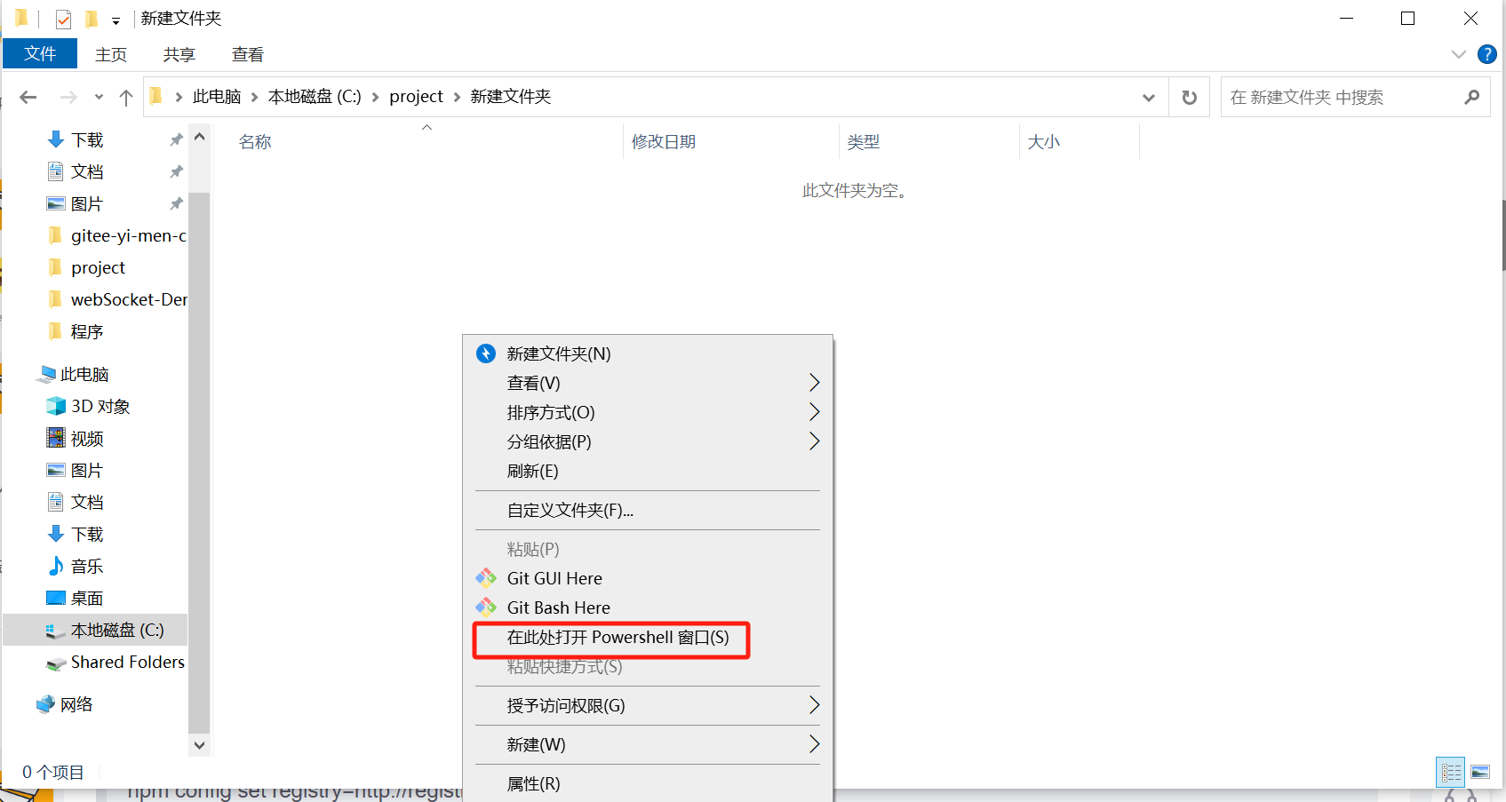
Task: Sort by 修改日期 column header
Action: tap(664, 142)
